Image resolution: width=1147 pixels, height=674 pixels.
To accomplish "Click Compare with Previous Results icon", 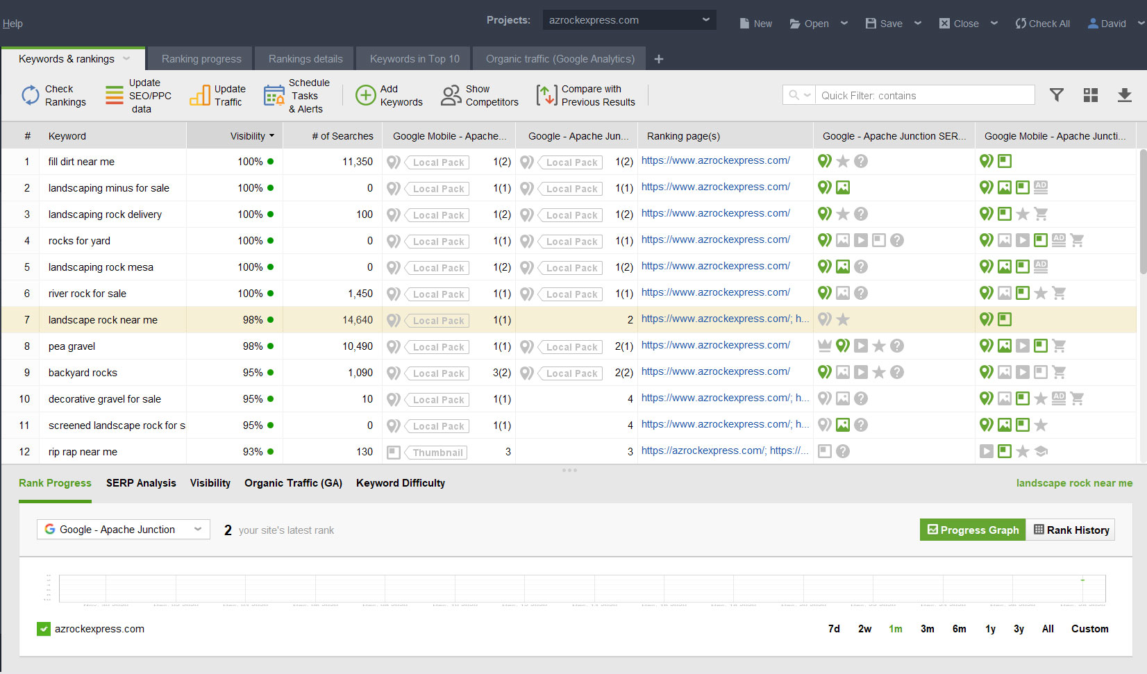I will click(546, 95).
